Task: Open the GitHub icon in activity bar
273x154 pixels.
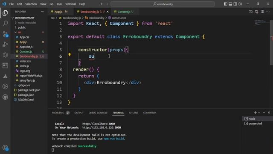Action: pos(5,97)
